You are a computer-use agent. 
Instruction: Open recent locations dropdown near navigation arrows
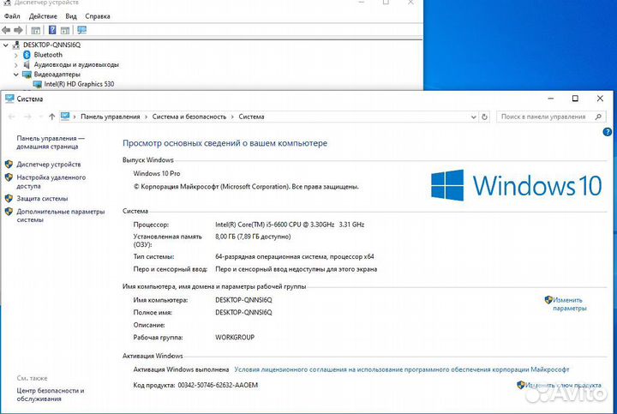pos(40,117)
